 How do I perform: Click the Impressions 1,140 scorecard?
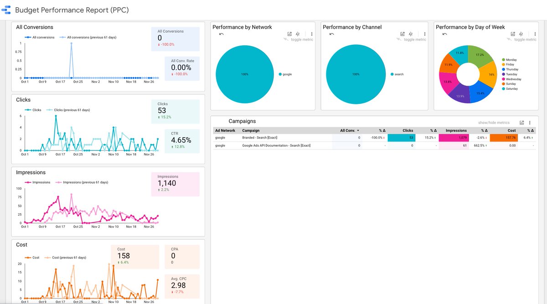click(x=175, y=184)
